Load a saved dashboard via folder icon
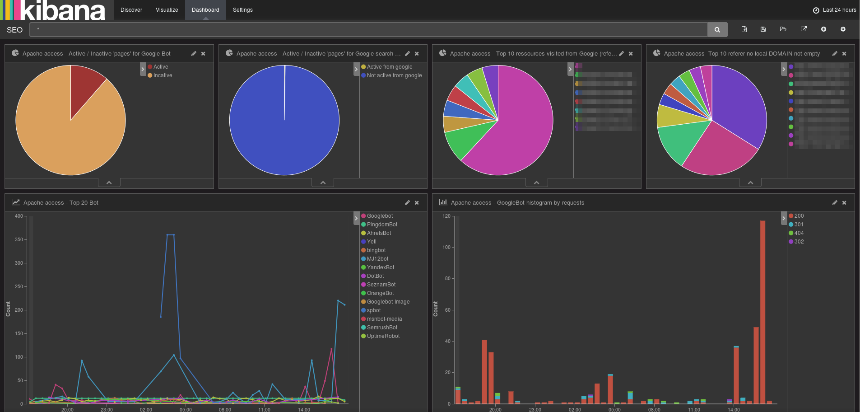 783,29
